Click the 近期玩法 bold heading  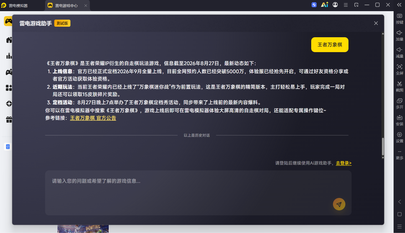point(63,87)
